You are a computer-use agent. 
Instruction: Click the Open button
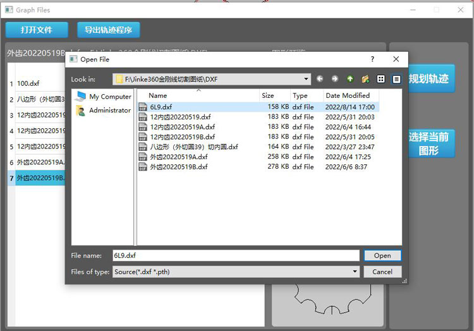[x=382, y=255]
